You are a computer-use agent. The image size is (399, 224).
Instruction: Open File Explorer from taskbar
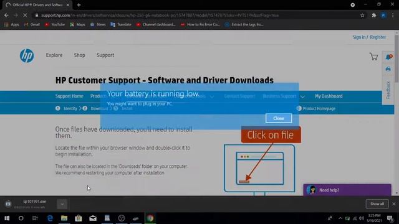coord(64,218)
